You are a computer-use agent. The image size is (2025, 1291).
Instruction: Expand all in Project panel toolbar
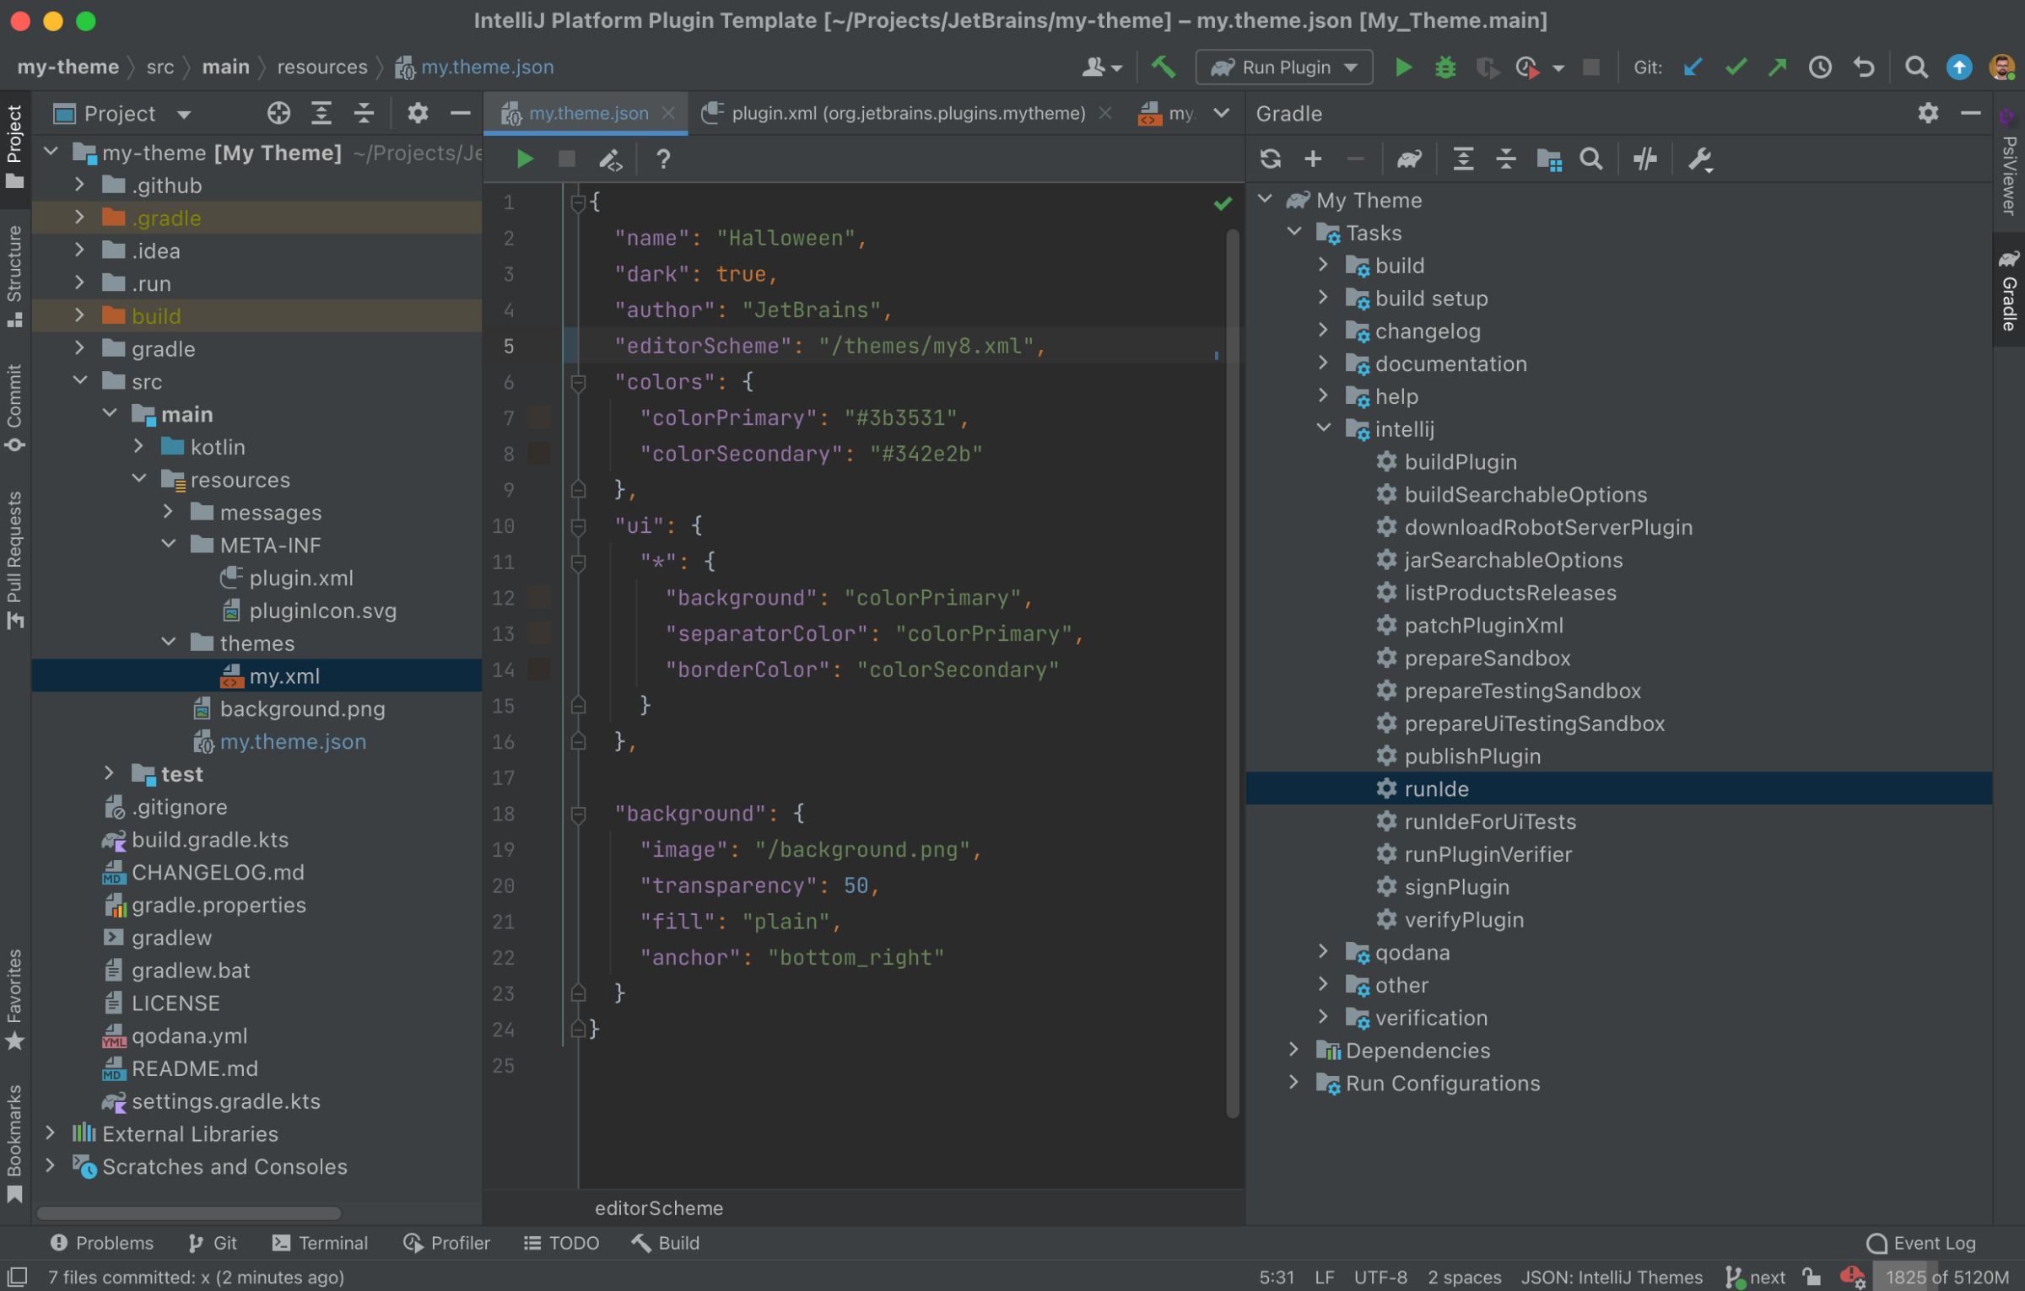tap(321, 113)
